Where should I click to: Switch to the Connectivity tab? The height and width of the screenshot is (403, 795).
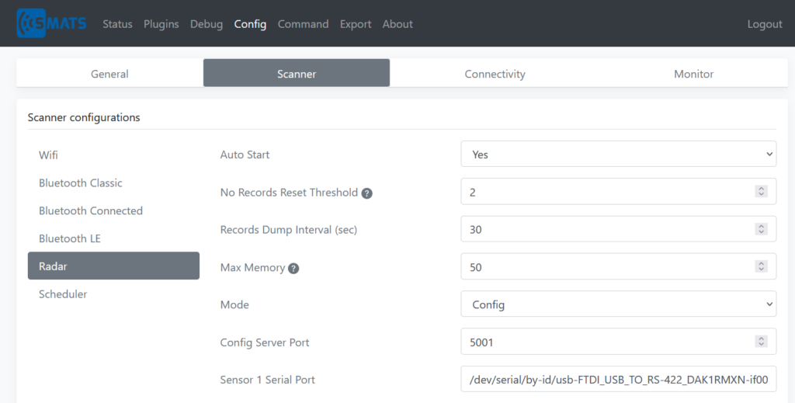(x=495, y=74)
